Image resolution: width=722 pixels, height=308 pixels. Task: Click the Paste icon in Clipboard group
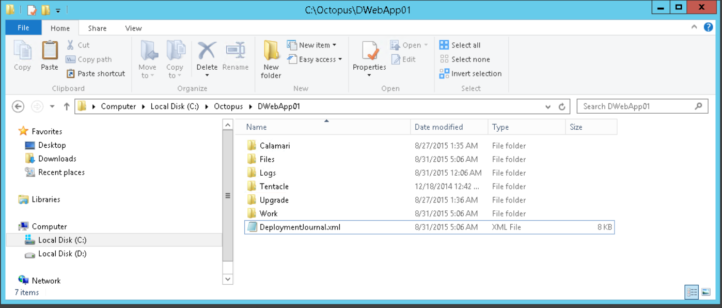[x=50, y=51]
